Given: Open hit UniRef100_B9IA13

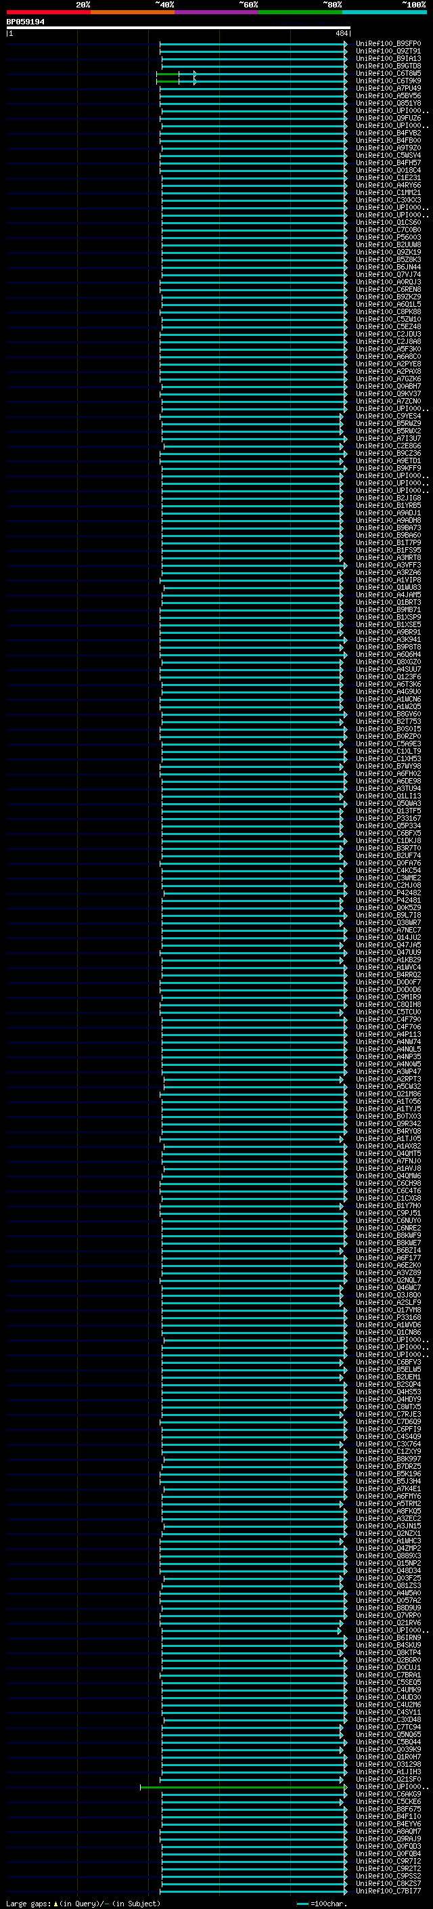Looking at the screenshot, I should 388,58.
